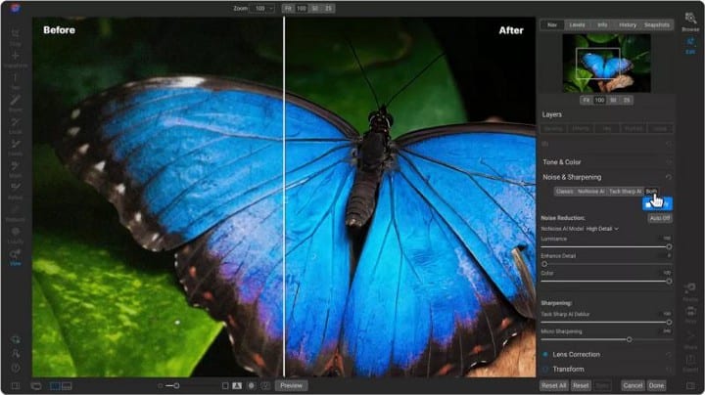The width and height of the screenshot is (705, 395).
Task: Click the Reset button
Action: (581, 385)
